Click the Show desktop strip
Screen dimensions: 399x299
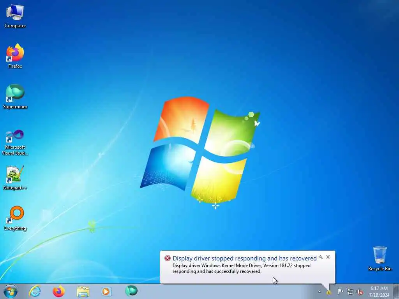click(x=396, y=291)
